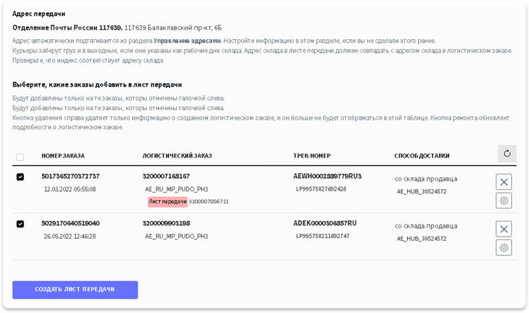Uncheck order 5017365270372737 checkbox

click(20, 177)
